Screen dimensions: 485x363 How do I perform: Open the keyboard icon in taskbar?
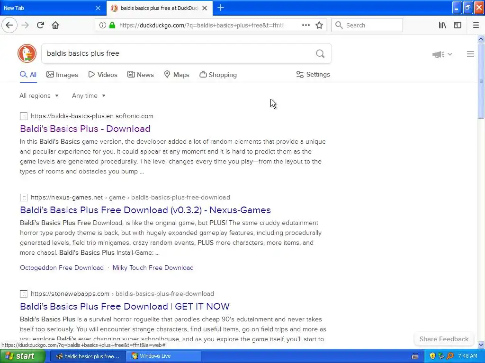pos(415,356)
